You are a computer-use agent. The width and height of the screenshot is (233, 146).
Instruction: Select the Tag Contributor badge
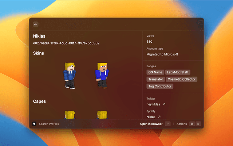coord(160,86)
